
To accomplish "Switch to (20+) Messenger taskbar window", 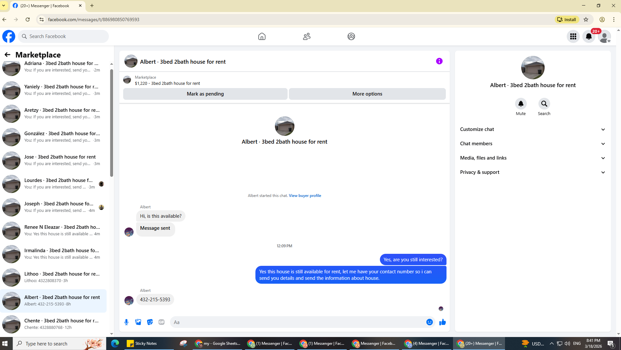I will click(479, 344).
